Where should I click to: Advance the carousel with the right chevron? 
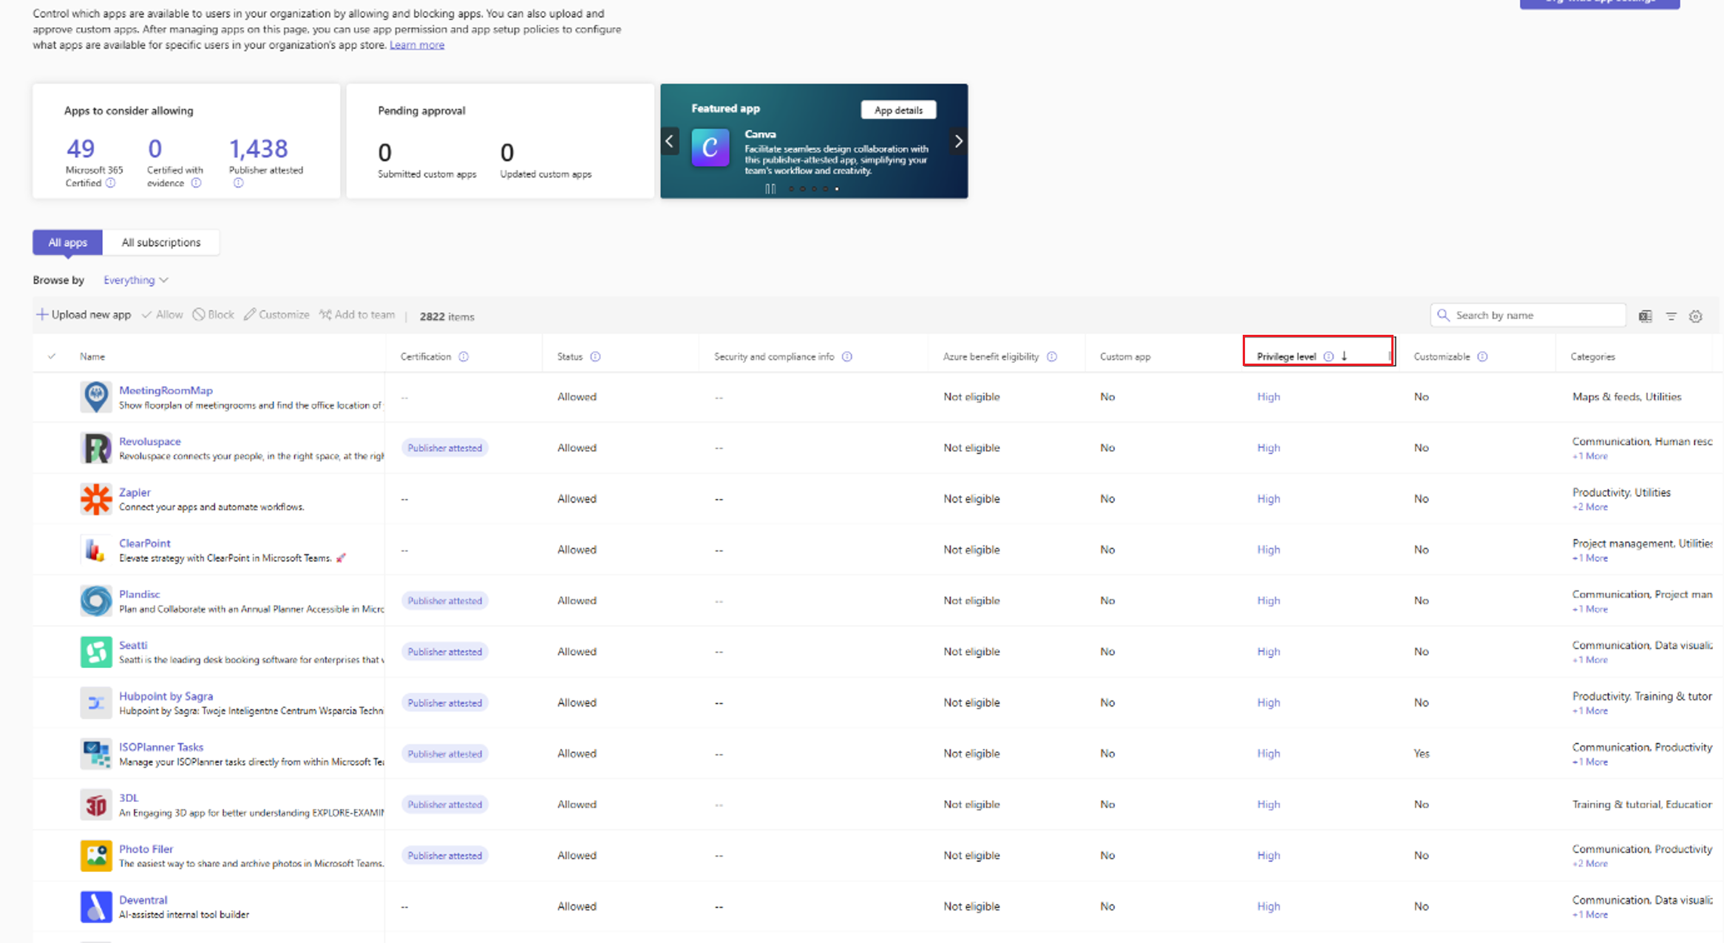(x=958, y=140)
